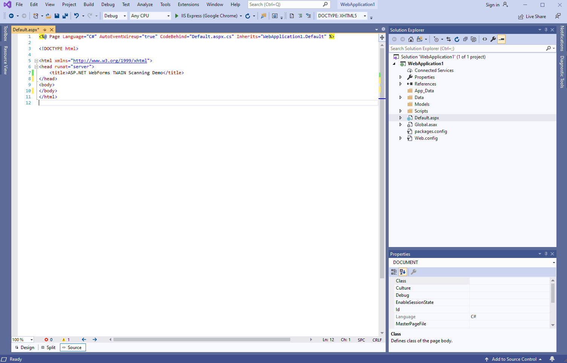Click Home icon in Solution Explorer
The image size is (567, 363).
411,39
